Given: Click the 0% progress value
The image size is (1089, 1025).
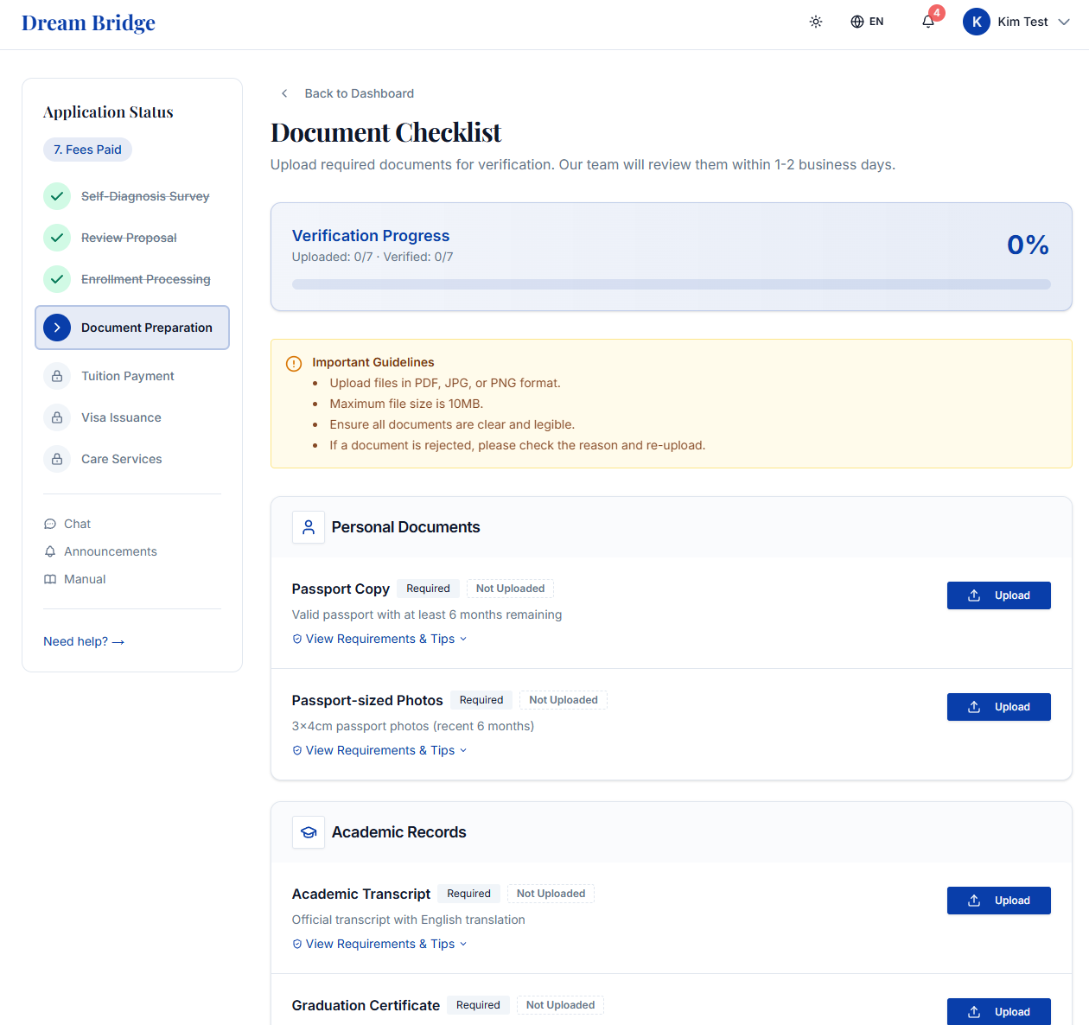Looking at the screenshot, I should tap(1028, 245).
